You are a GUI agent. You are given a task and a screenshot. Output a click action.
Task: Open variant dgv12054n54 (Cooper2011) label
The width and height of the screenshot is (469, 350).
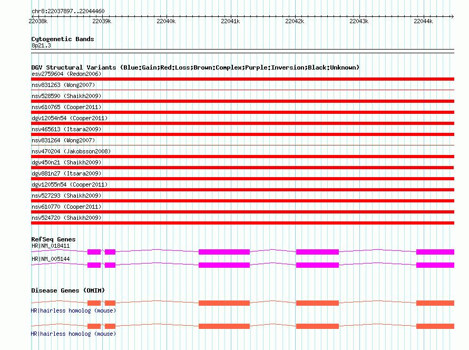[x=70, y=118]
